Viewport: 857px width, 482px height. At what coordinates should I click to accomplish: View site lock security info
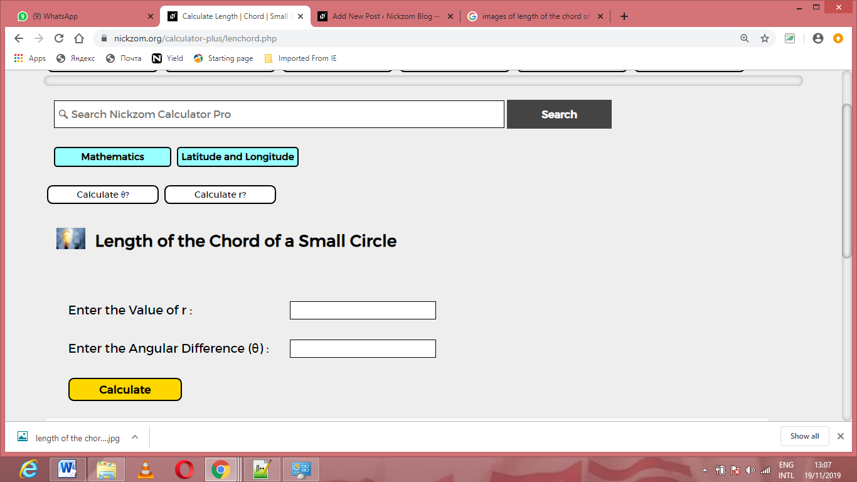tap(104, 38)
